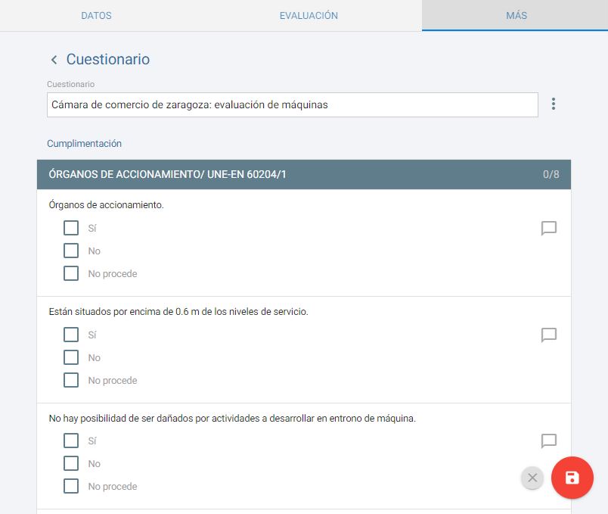
Task: Collapse the ÓRGANOS DE ACCIONAMIENTO section header
Action: click(x=303, y=175)
